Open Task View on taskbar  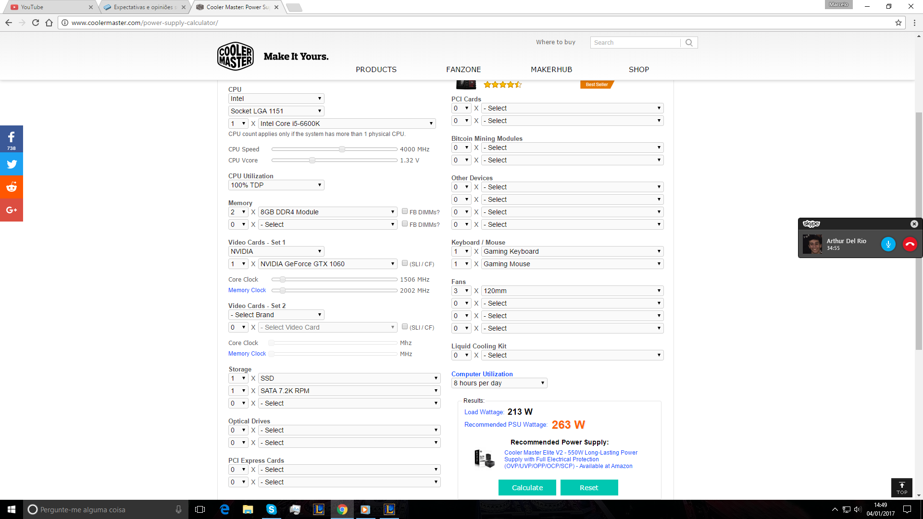click(200, 509)
